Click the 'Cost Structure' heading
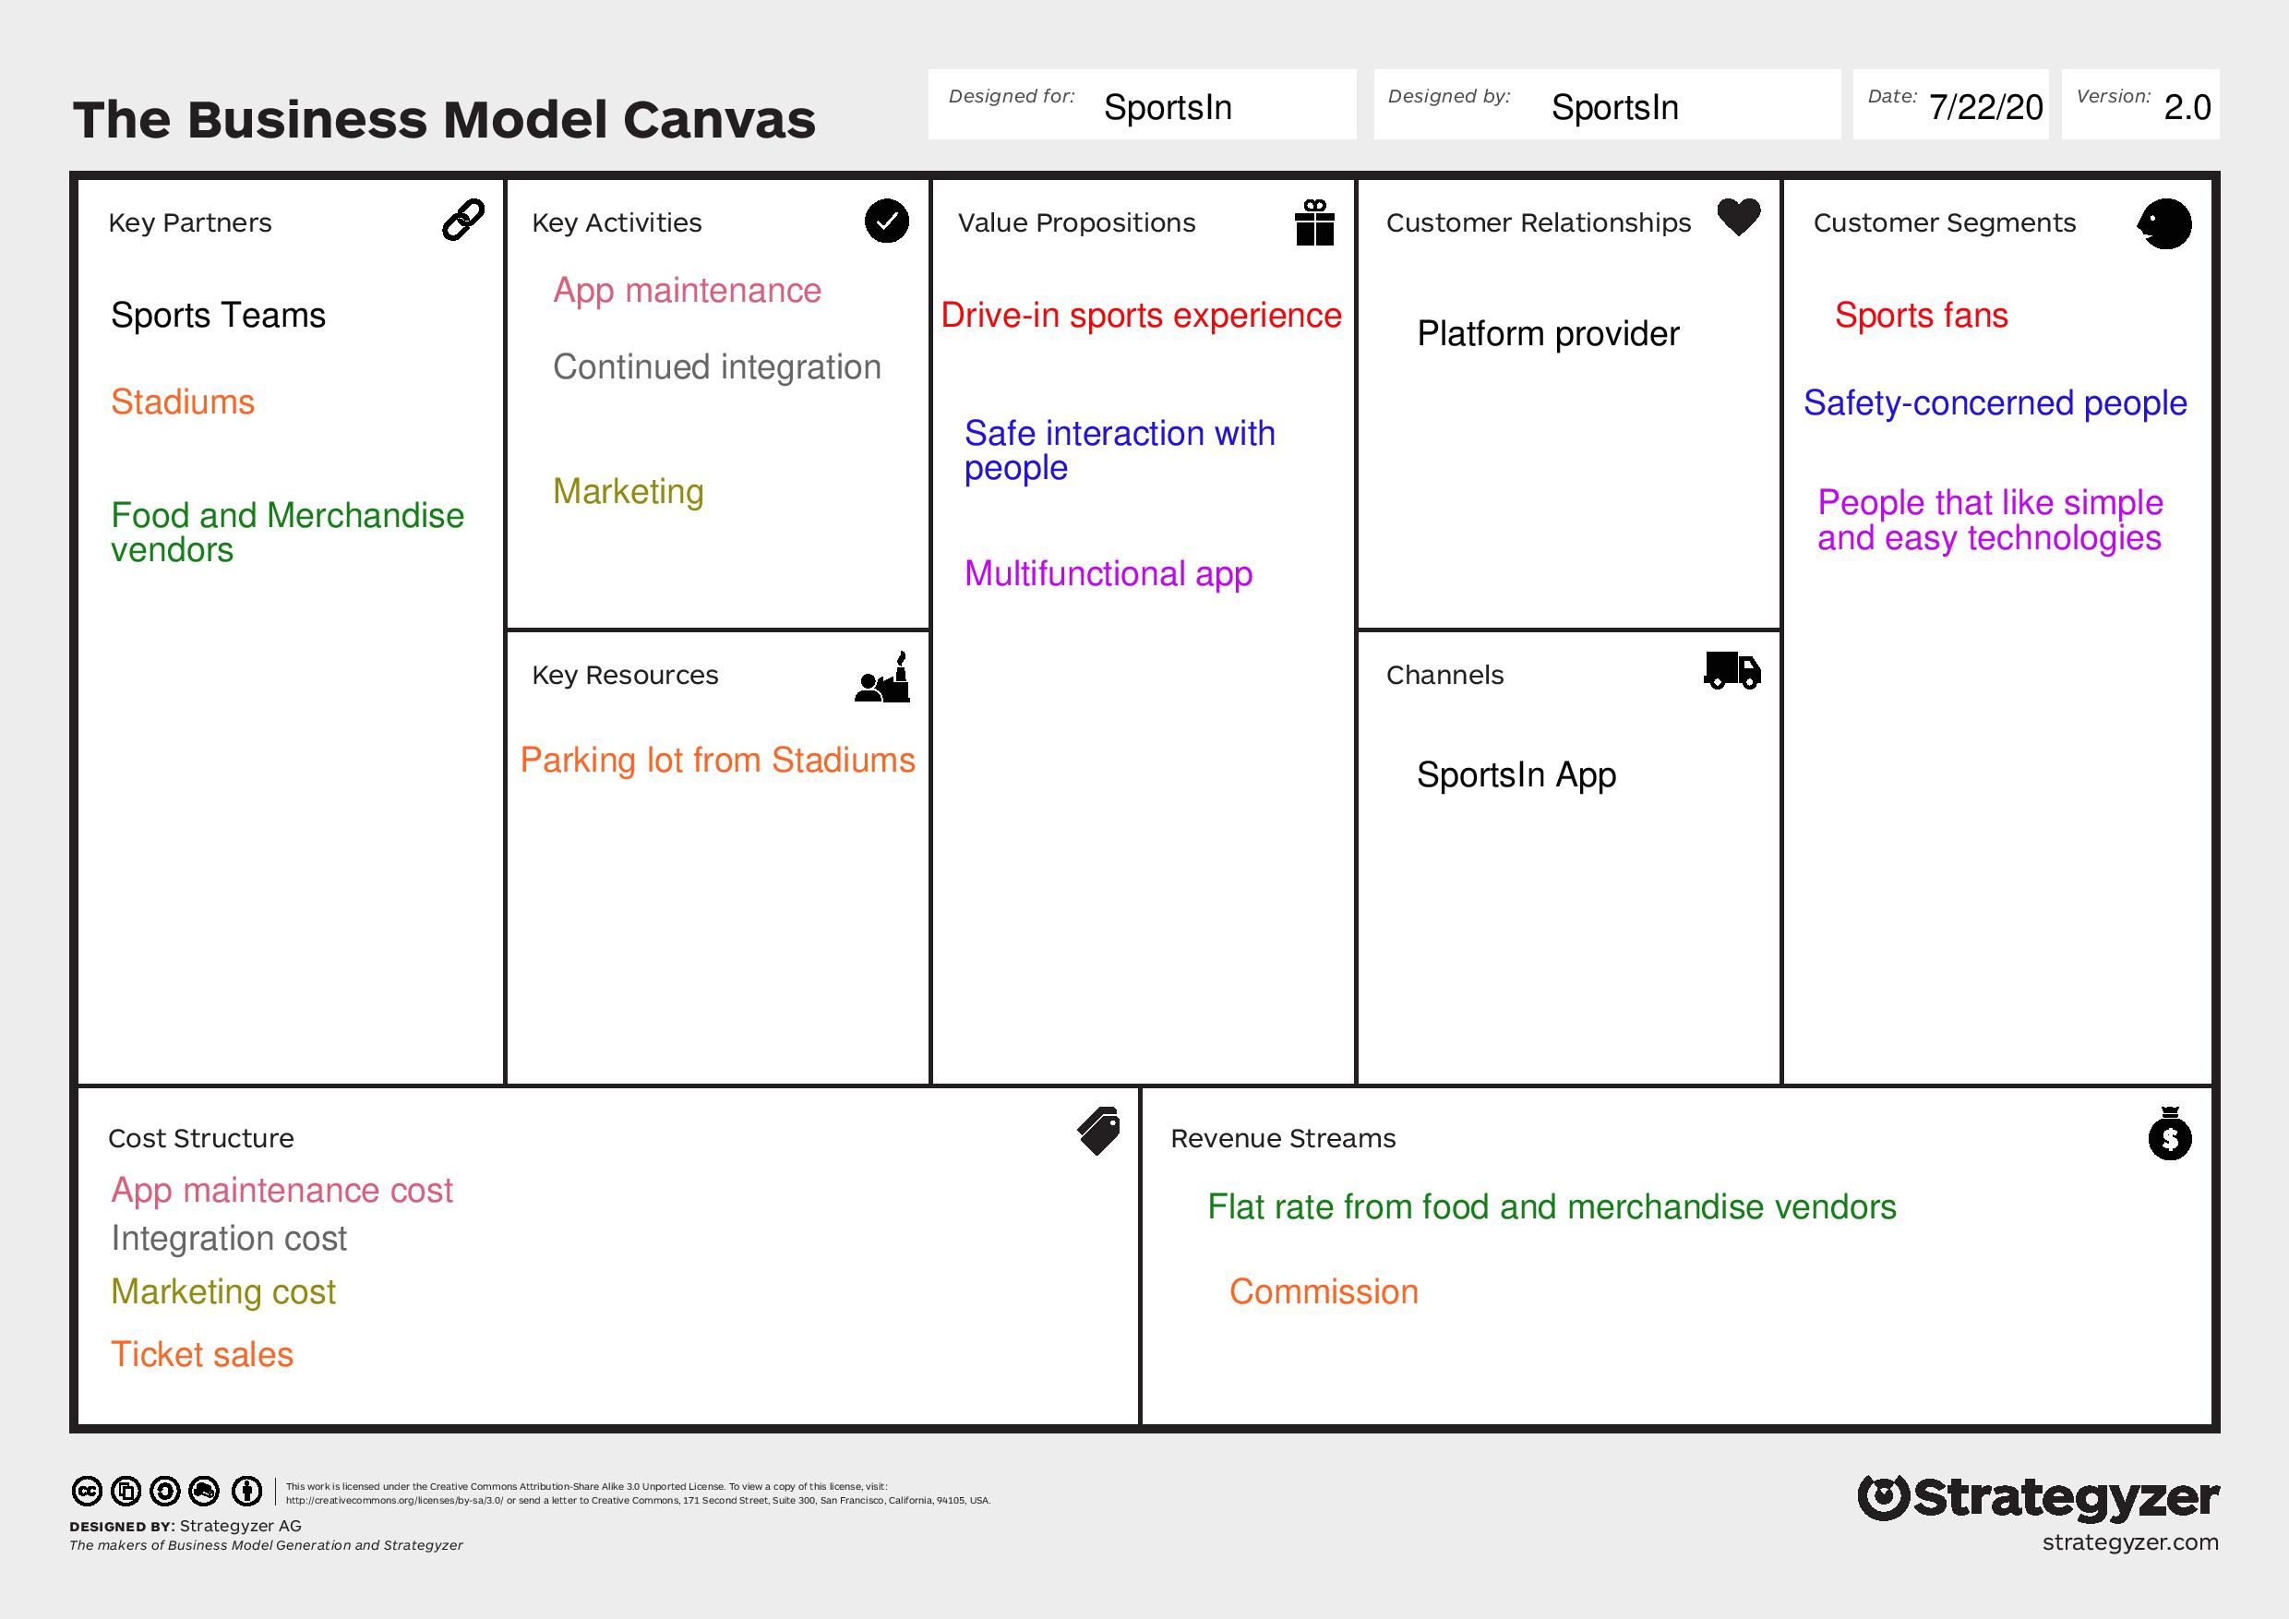This screenshot has height=1619, width=2289. (200, 1138)
